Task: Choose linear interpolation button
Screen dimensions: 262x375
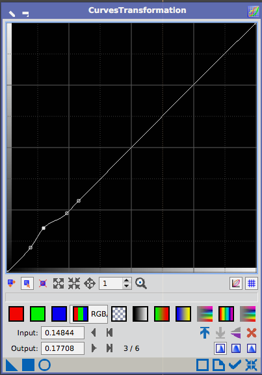Action: pos(252,348)
